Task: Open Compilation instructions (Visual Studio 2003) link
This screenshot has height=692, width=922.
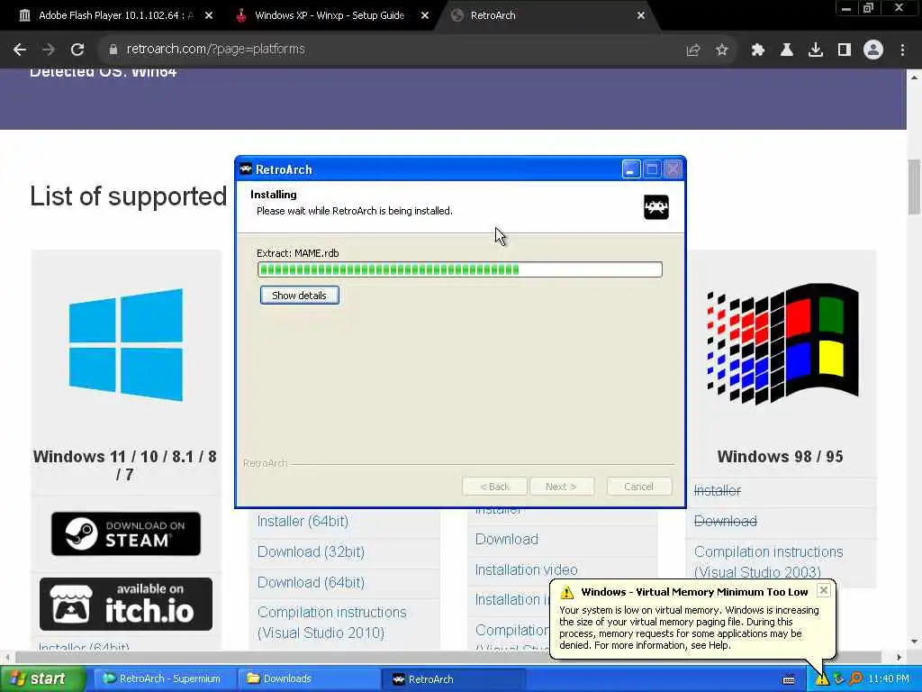Action: coord(769,562)
